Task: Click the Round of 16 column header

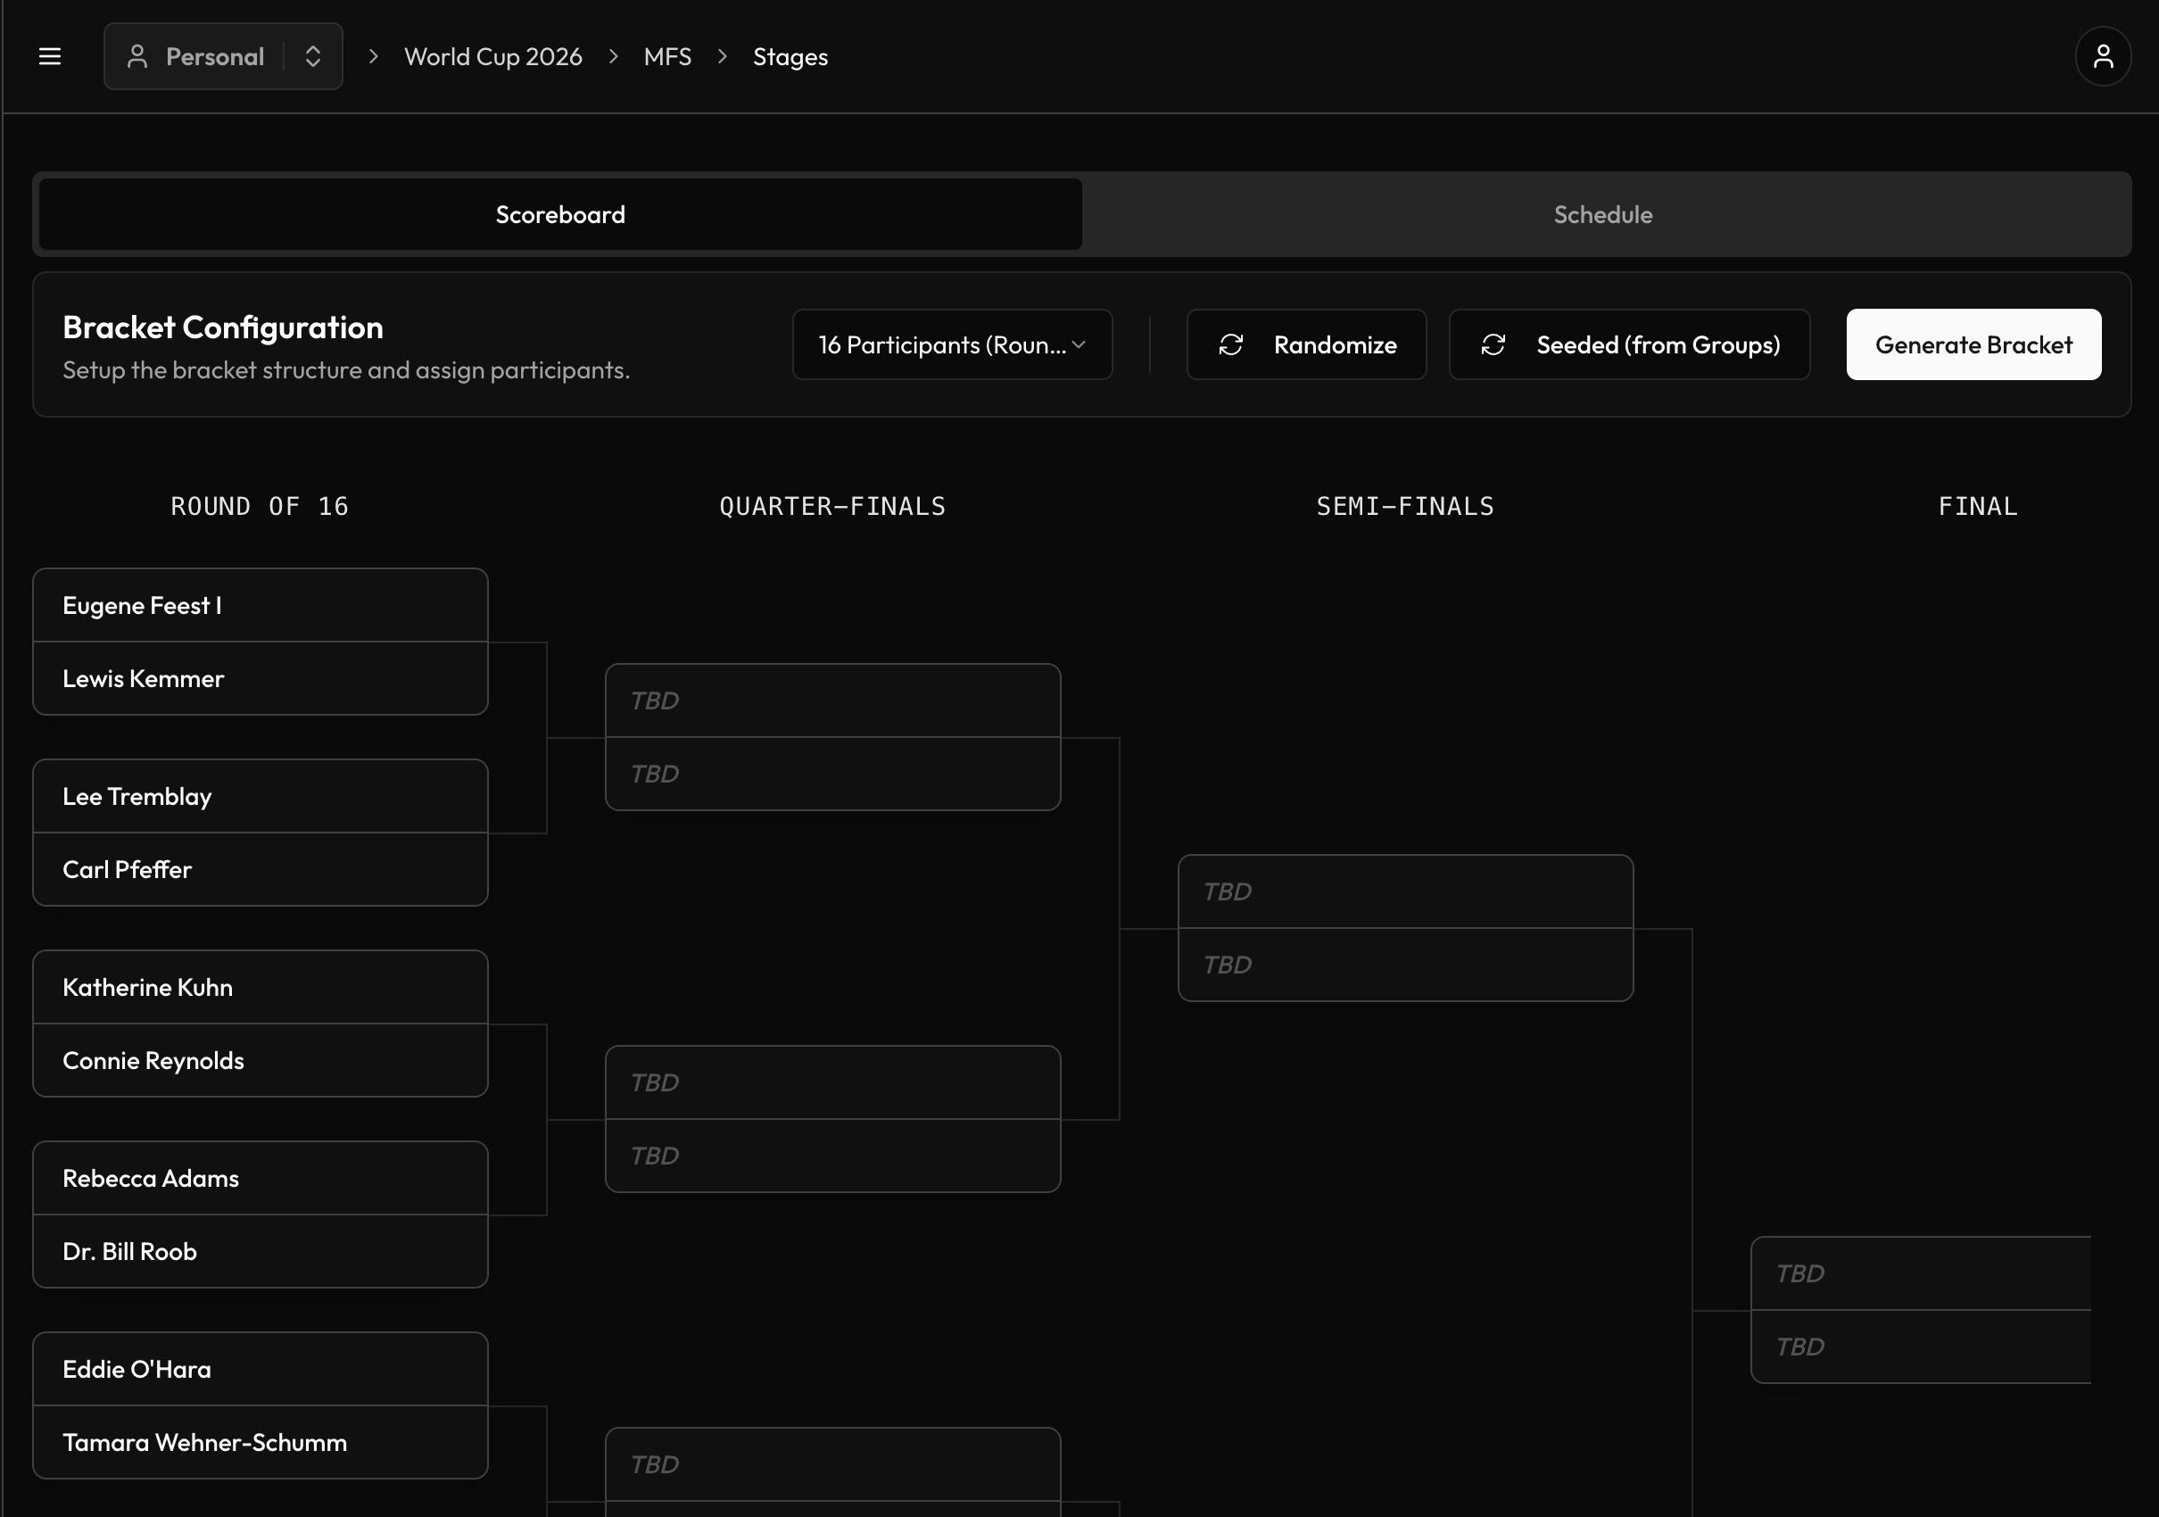Action: (260, 507)
